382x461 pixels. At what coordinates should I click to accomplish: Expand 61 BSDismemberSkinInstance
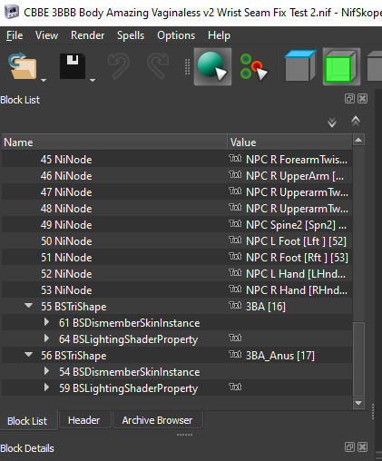tap(46, 322)
